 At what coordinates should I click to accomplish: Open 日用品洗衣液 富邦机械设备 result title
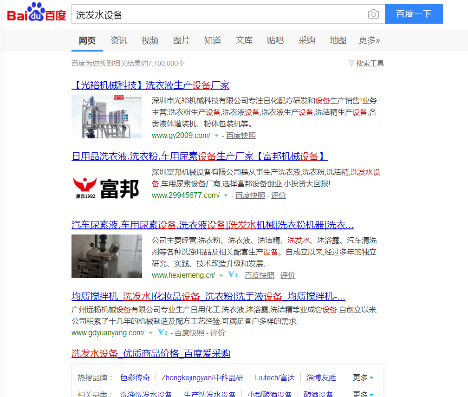[200, 156]
